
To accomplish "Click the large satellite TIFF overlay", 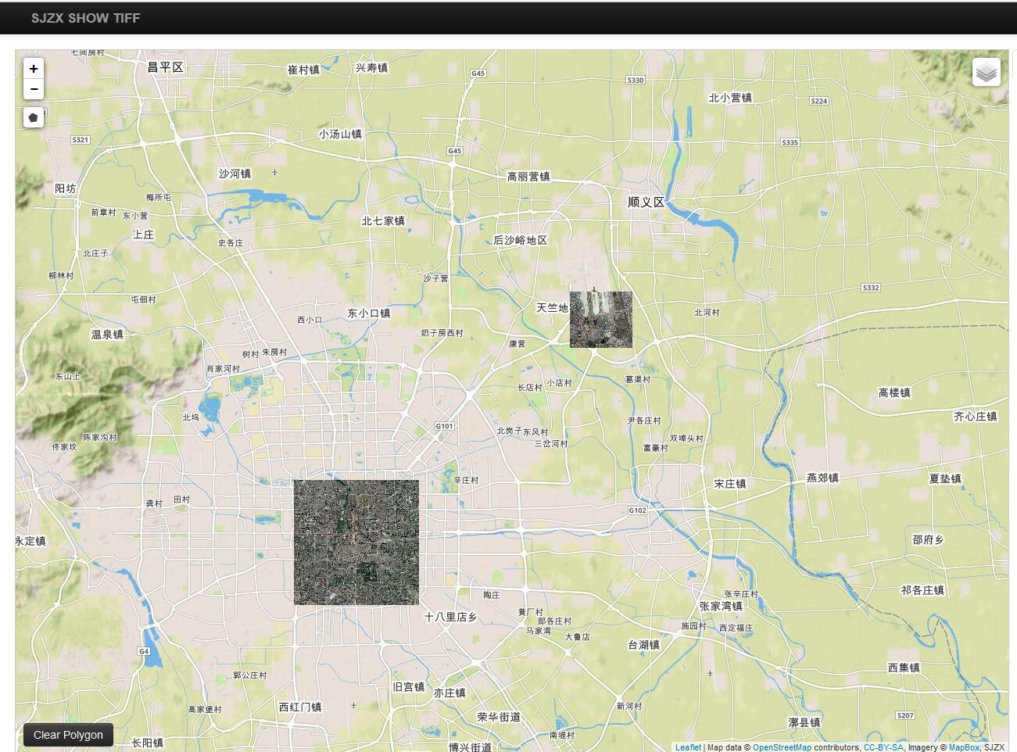I will 356,542.
